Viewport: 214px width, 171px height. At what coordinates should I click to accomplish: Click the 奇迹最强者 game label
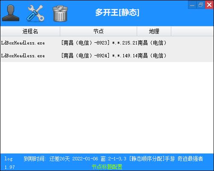[190, 159]
